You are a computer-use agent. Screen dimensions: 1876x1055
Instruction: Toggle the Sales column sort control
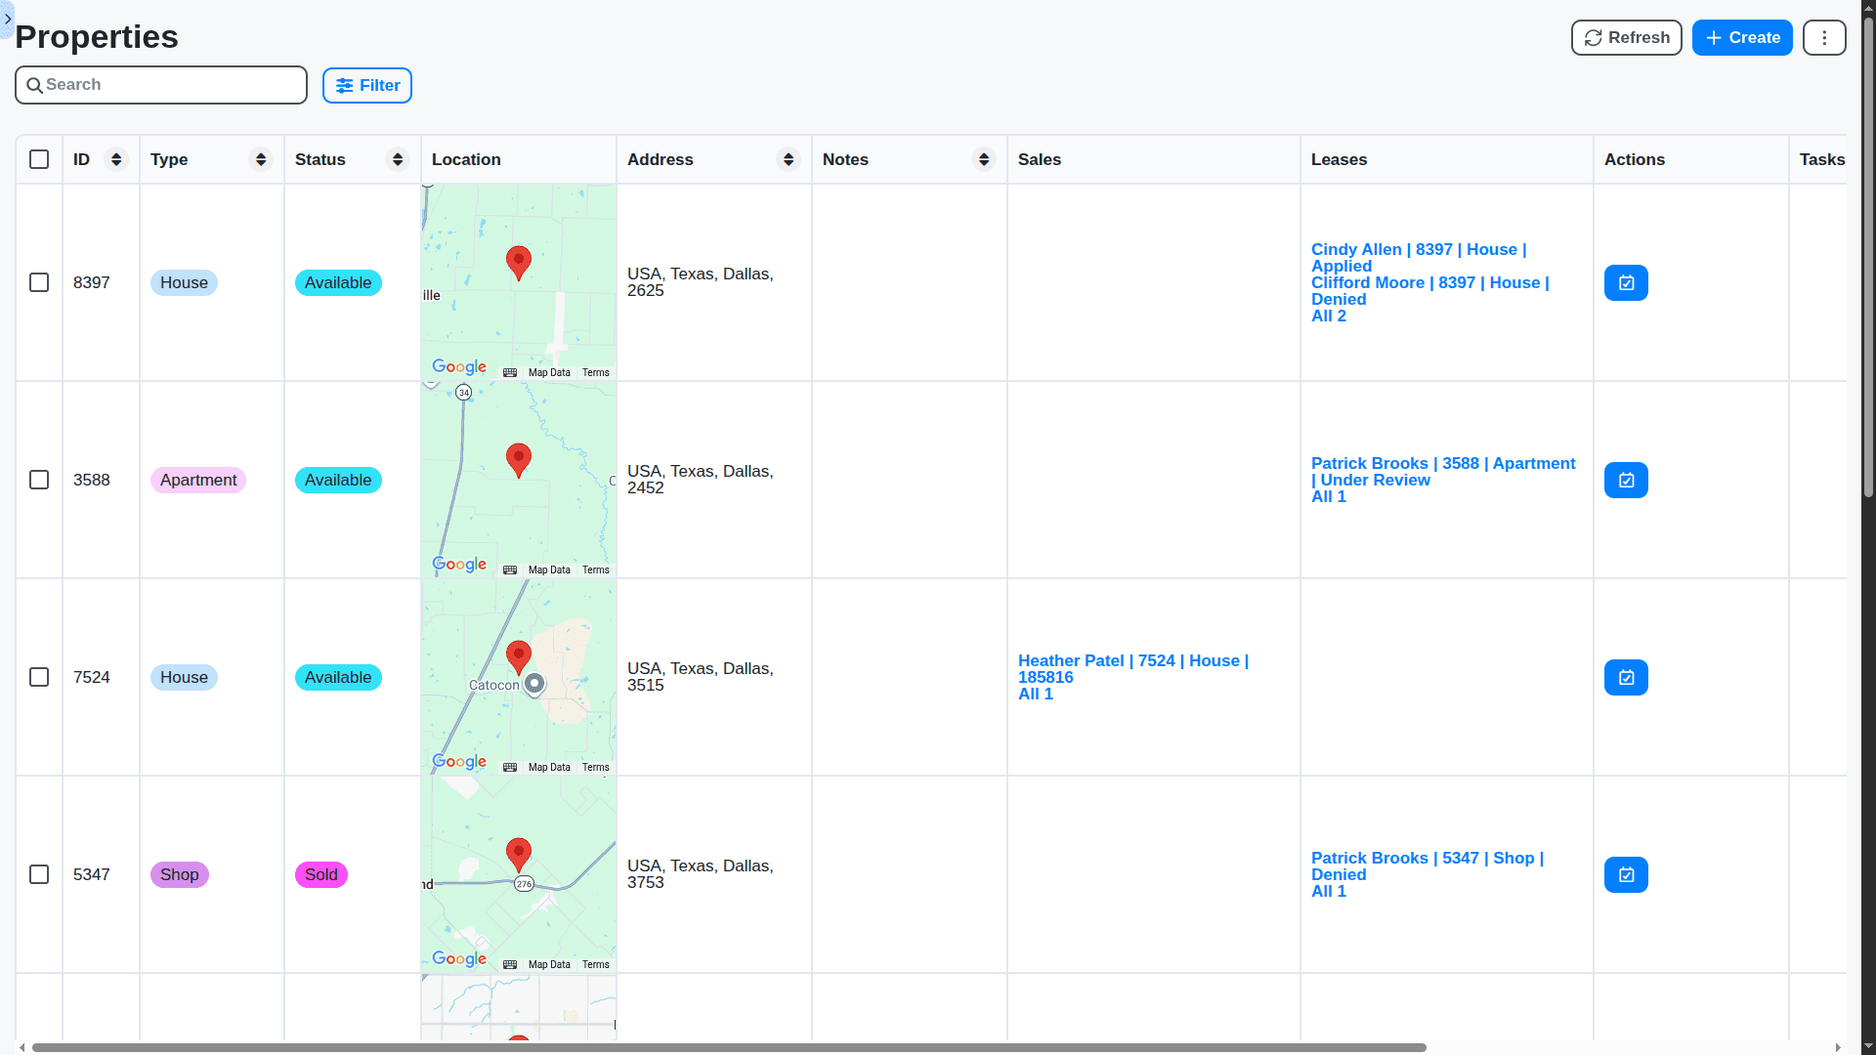tap(983, 159)
